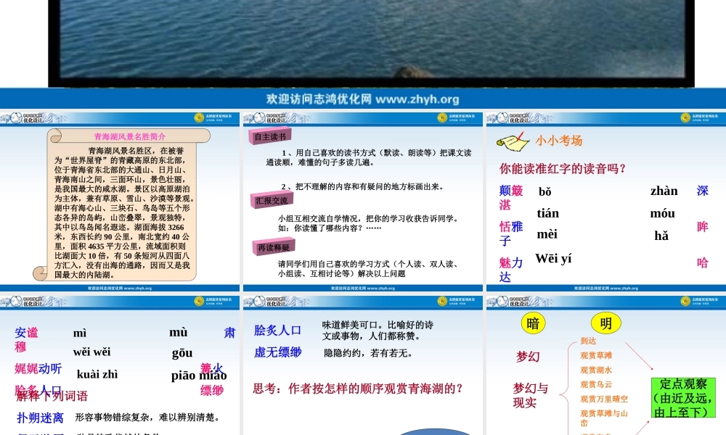
Task: Click the blue character 肃
Action: [x=229, y=332]
